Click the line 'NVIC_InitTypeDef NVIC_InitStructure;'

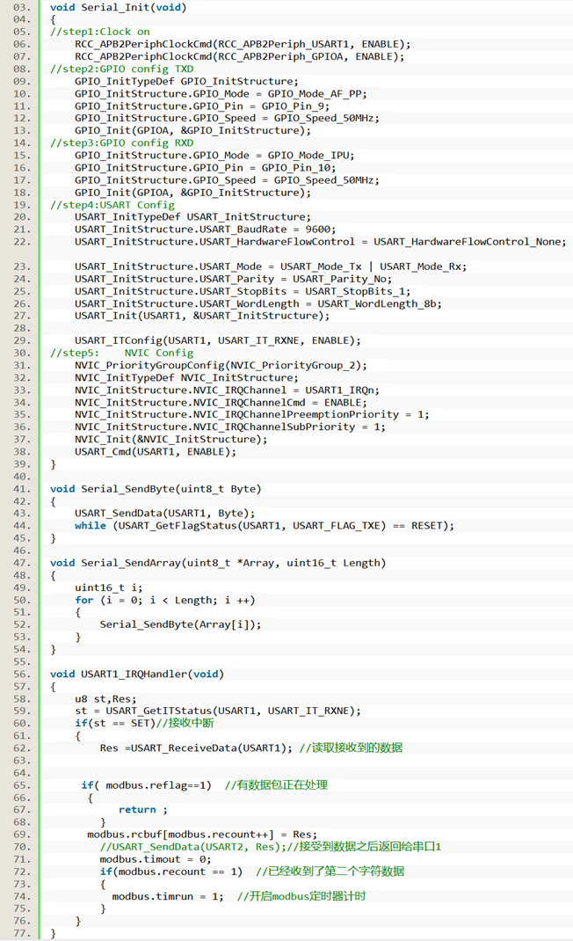186,377
